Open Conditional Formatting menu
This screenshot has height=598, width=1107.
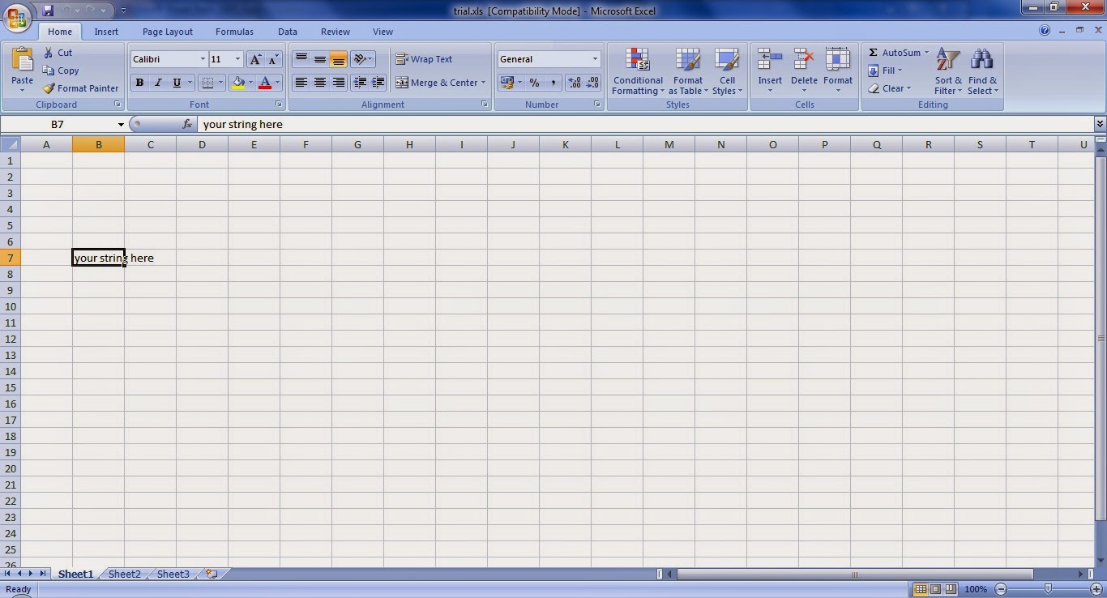tap(638, 71)
